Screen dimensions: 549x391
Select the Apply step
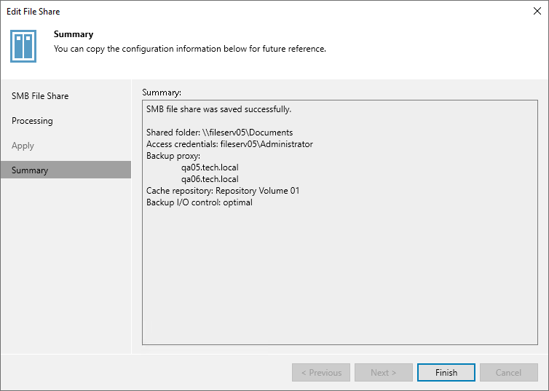pos(23,146)
